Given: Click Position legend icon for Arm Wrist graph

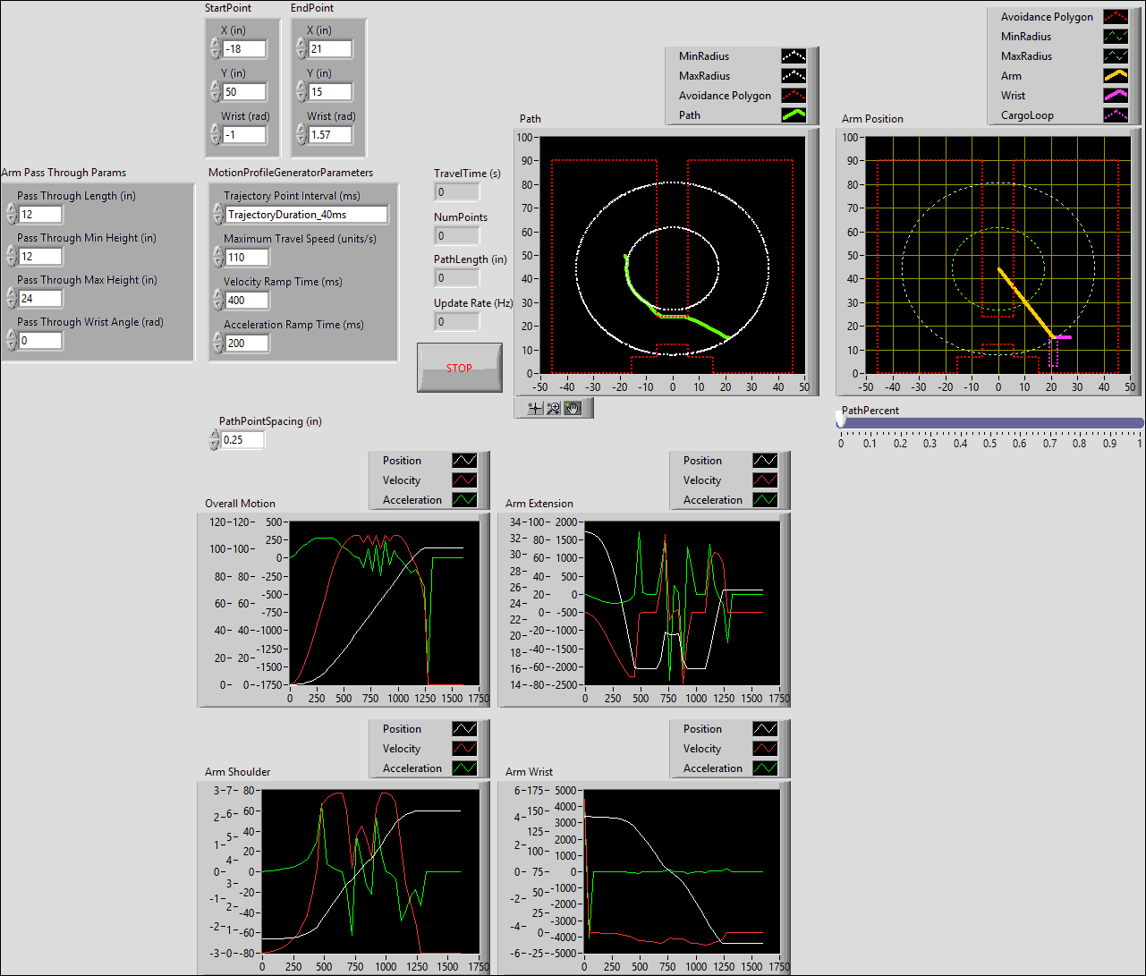Looking at the screenshot, I should 765,729.
